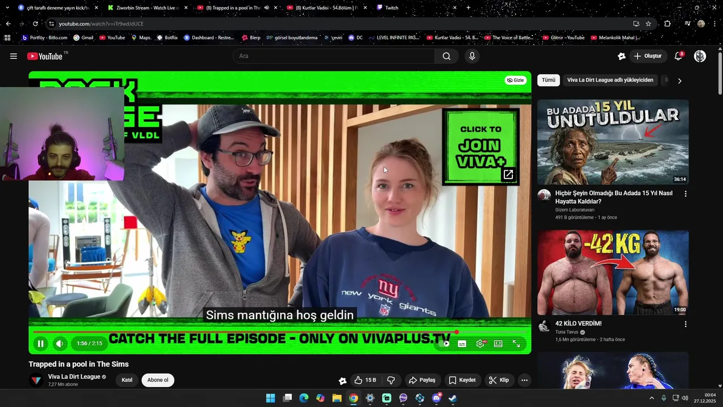Share the video via Paylaş

pos(422,380)
